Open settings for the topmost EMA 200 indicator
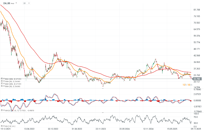 tap(1, 79)
